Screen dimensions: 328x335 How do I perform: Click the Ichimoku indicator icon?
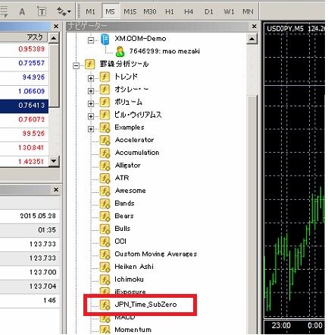coord(105,280)
